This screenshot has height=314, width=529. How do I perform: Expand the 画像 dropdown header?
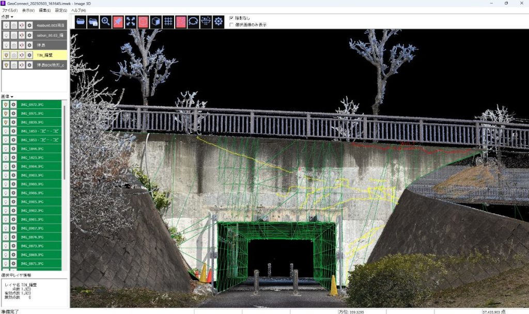click(x=7, y=96)
